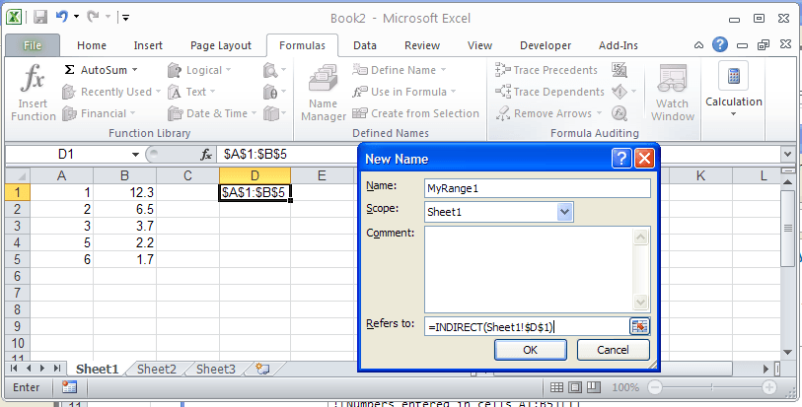The height and width of the screenshot is (407, 802).
Task: Click Create from Selection
Action: coord(416,113)
